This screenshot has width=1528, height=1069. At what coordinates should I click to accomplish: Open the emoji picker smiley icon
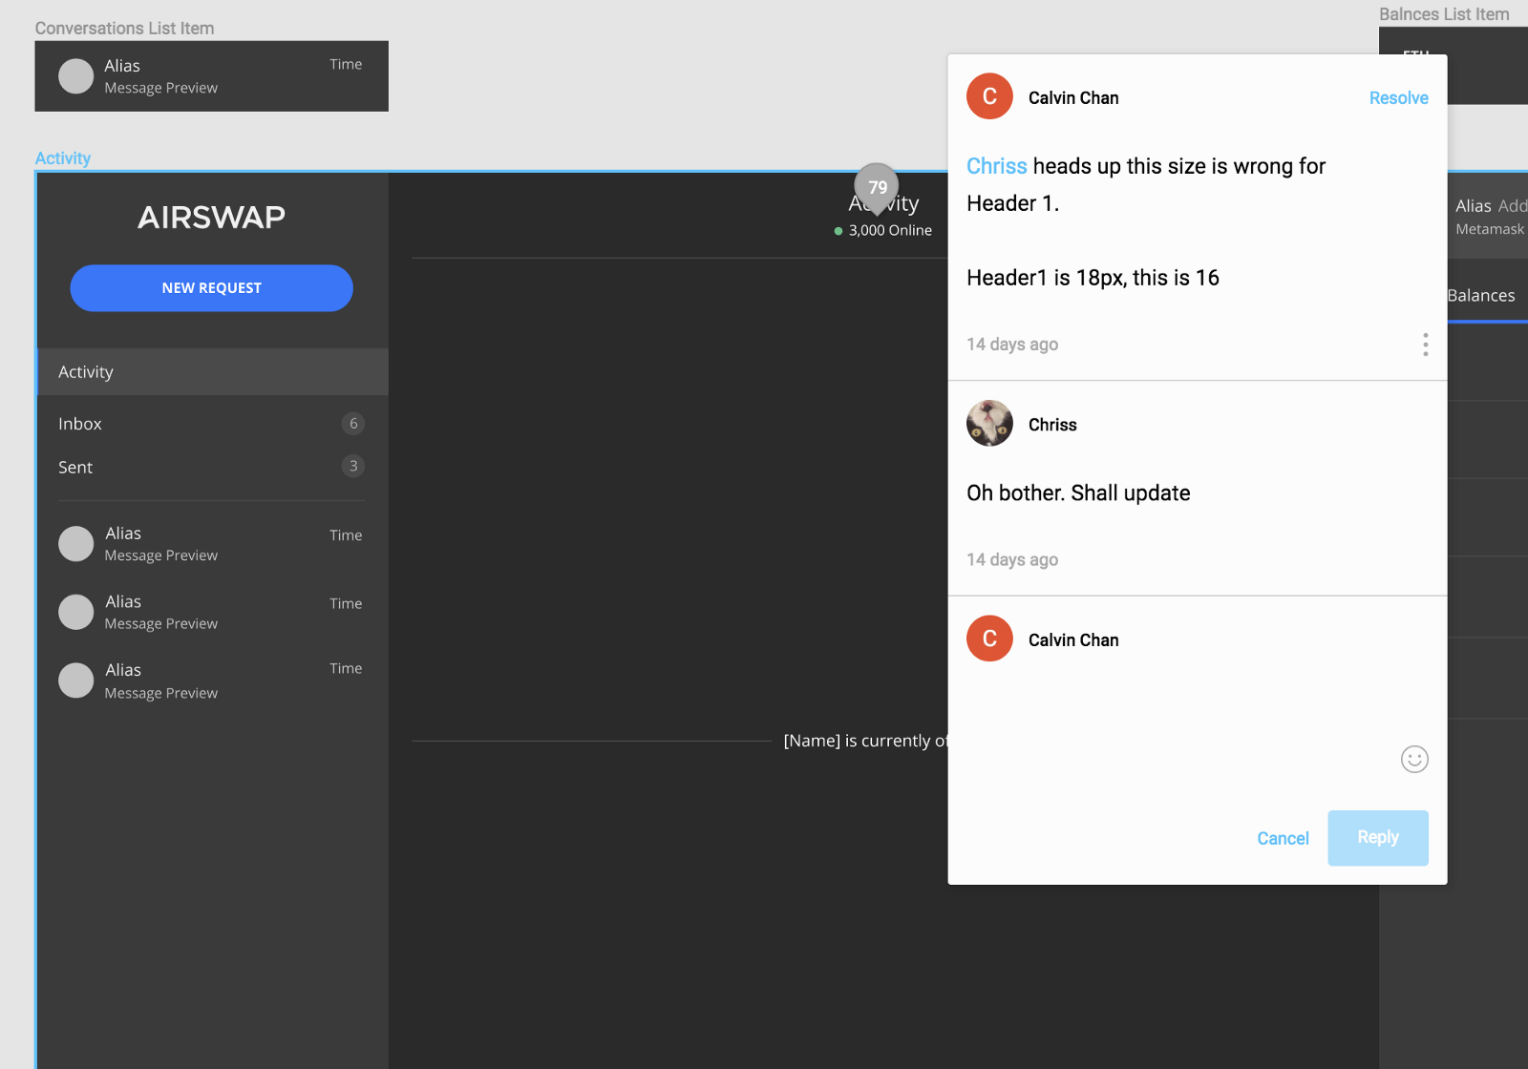[1414, 759]
